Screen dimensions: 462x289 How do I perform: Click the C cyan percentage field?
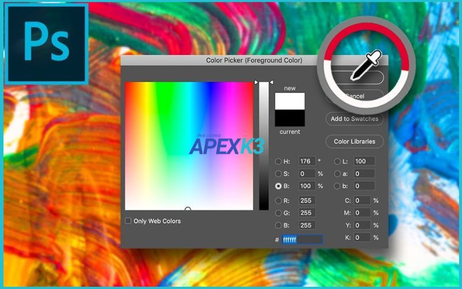362,201
